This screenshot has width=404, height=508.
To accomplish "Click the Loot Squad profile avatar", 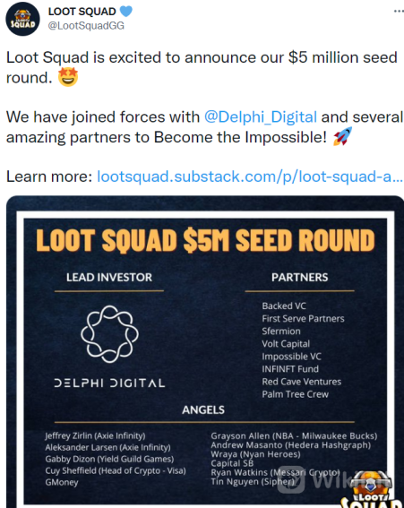I will (x=22, y=19).
